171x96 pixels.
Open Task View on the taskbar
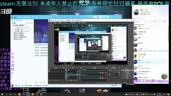pyautogui.click(x=15, y=94)
